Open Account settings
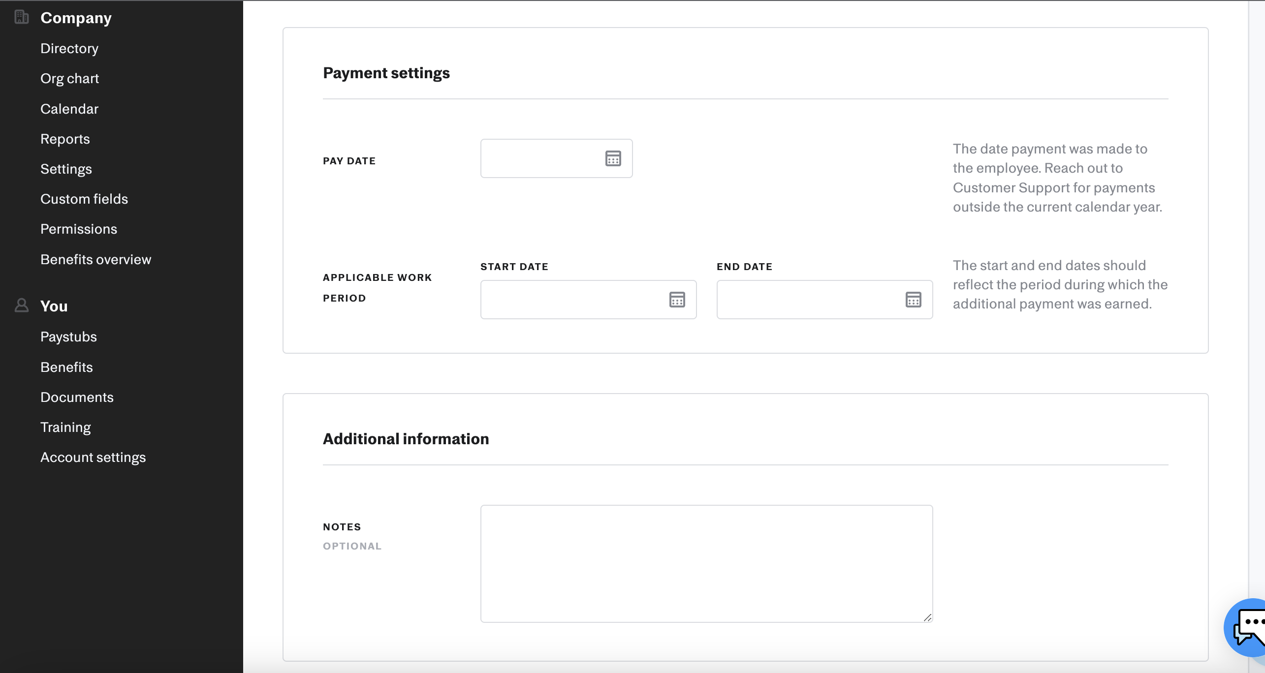This screenshot has width=1265, height=673. click(x=93, y=457)
